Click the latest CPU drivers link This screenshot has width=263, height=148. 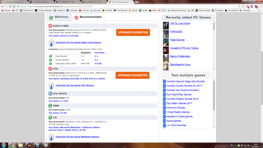click(75, 85)
